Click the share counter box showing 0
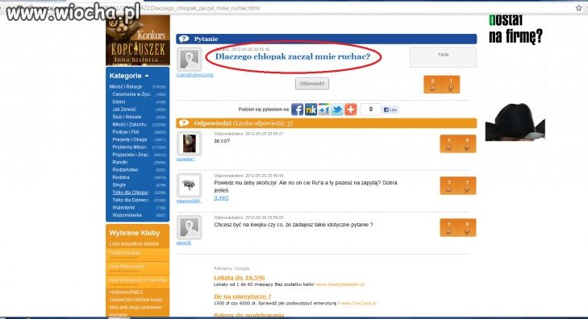Image resolution: width=588 pixels, height=319 pixels. click(x=370, y=110)
